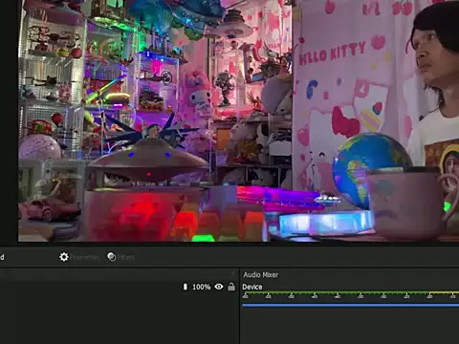Screen dimensions: 459x344
Task: Select the source row in Sources list
Action: (118, 287)
